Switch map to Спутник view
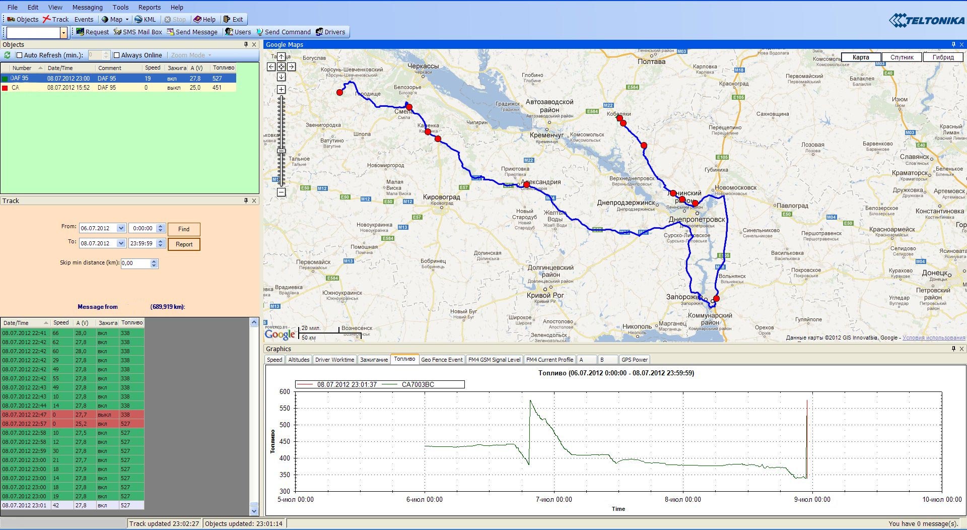 tap(902, 57)
